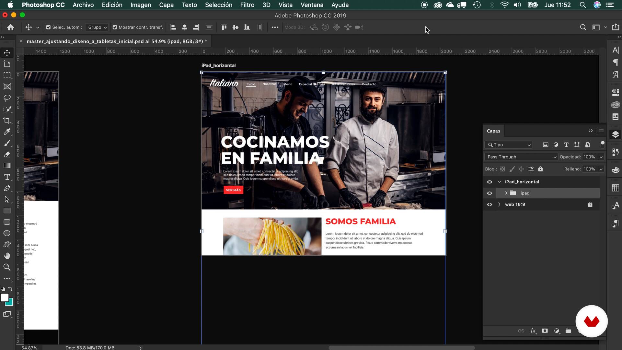The height and width of the screenshot is (350, 622).
Task: Select the Pen tool
Action: 7,188
